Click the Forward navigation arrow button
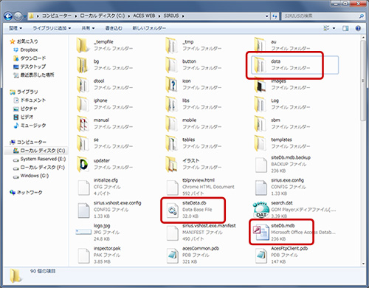This screenshot has height=288, width=369. point(18,16)
